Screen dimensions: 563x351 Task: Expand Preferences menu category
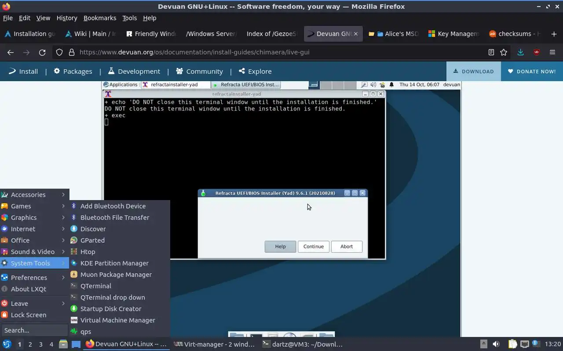coord(34,277)
